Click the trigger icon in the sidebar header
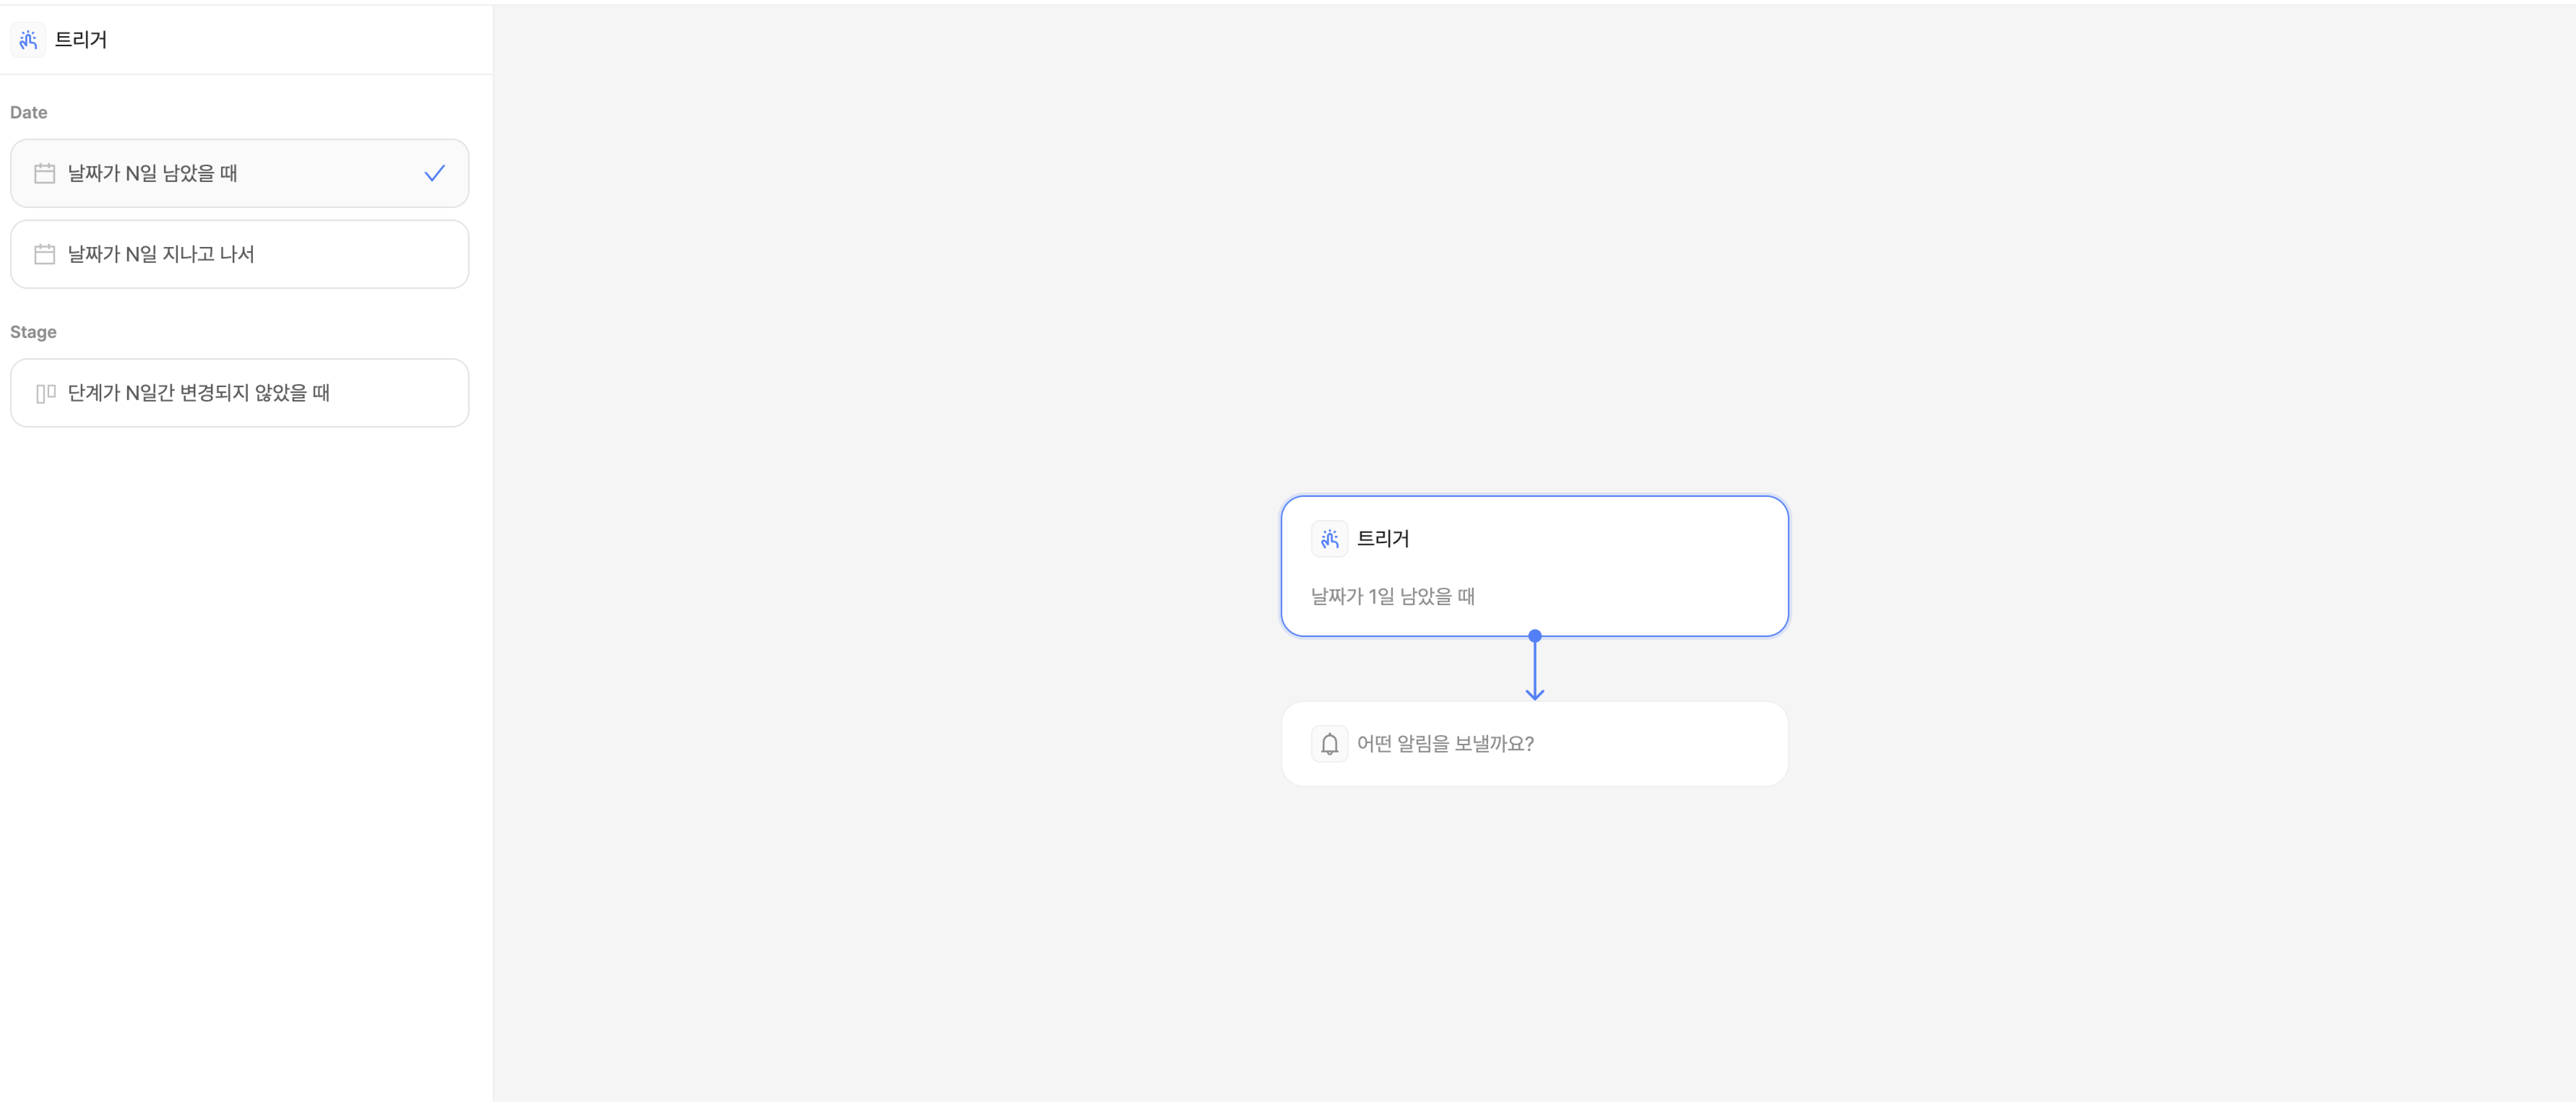Image resolution: width=2576 pixels, height=1102 pixels. [28, 40]
